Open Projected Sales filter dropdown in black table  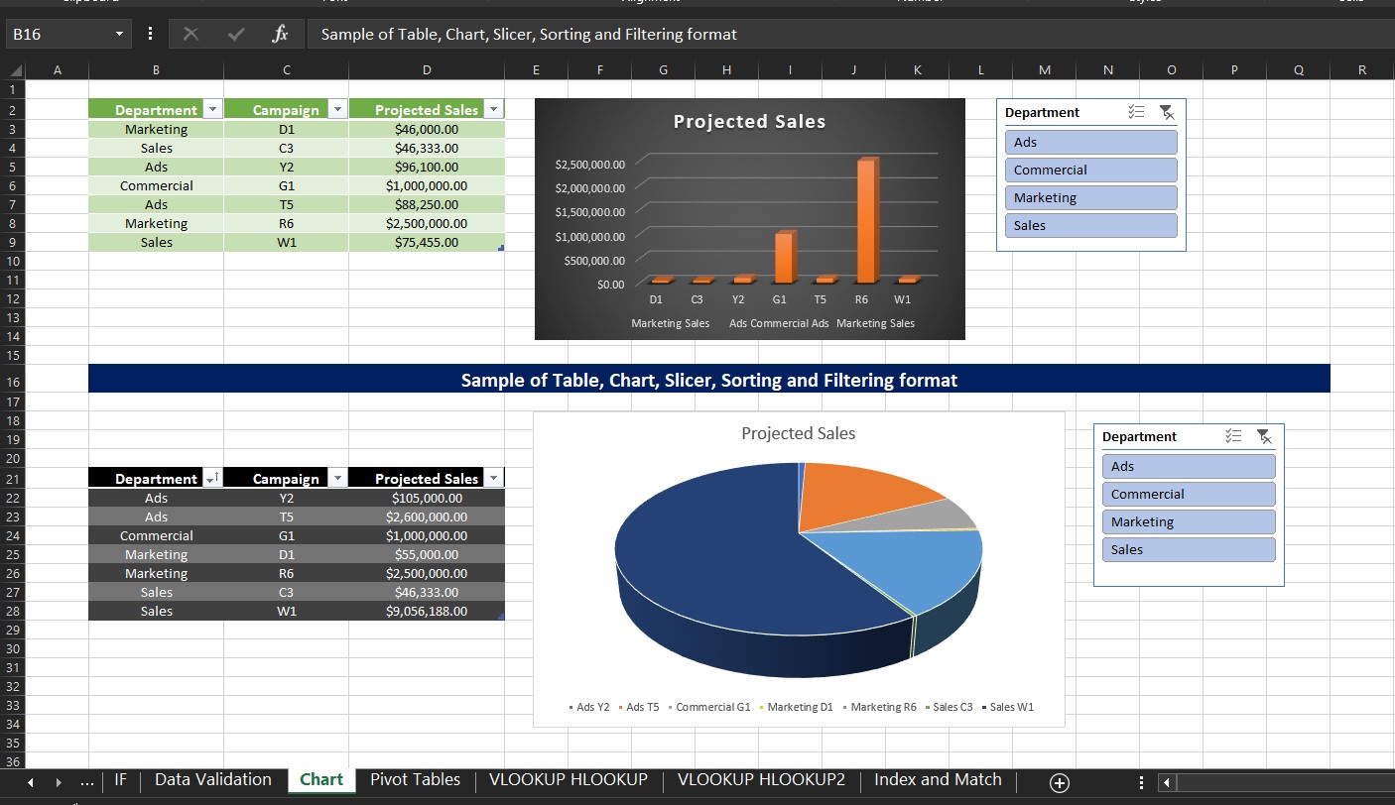point(493,479)
